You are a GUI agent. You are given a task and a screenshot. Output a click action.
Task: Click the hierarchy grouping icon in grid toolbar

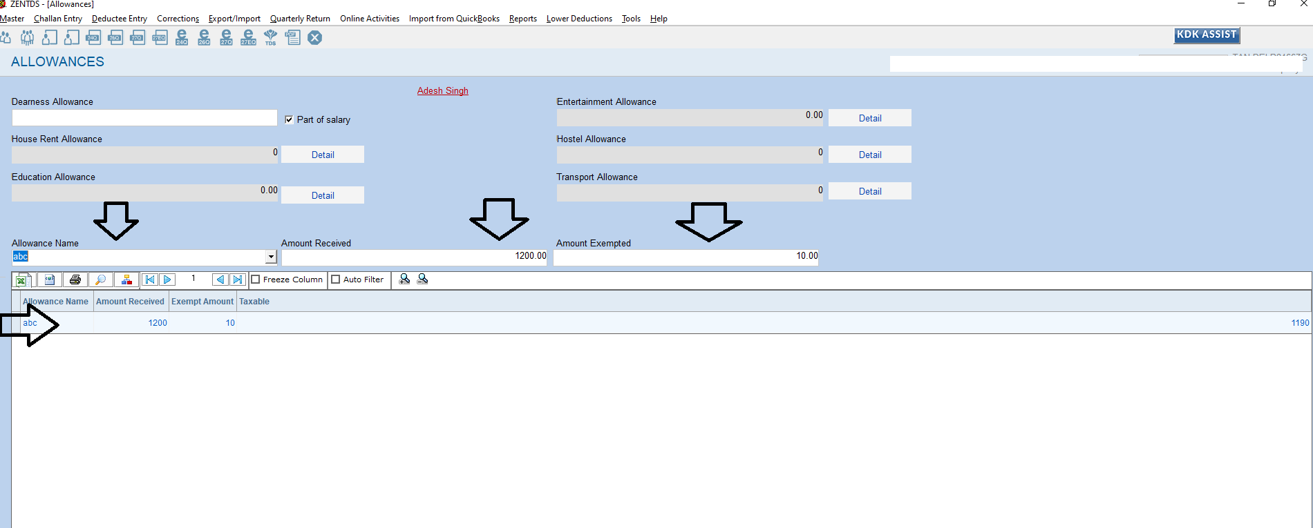coord(126,280)
